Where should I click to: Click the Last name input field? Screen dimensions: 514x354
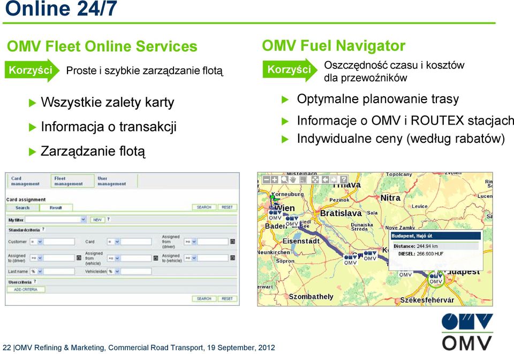tap(59, 271)
